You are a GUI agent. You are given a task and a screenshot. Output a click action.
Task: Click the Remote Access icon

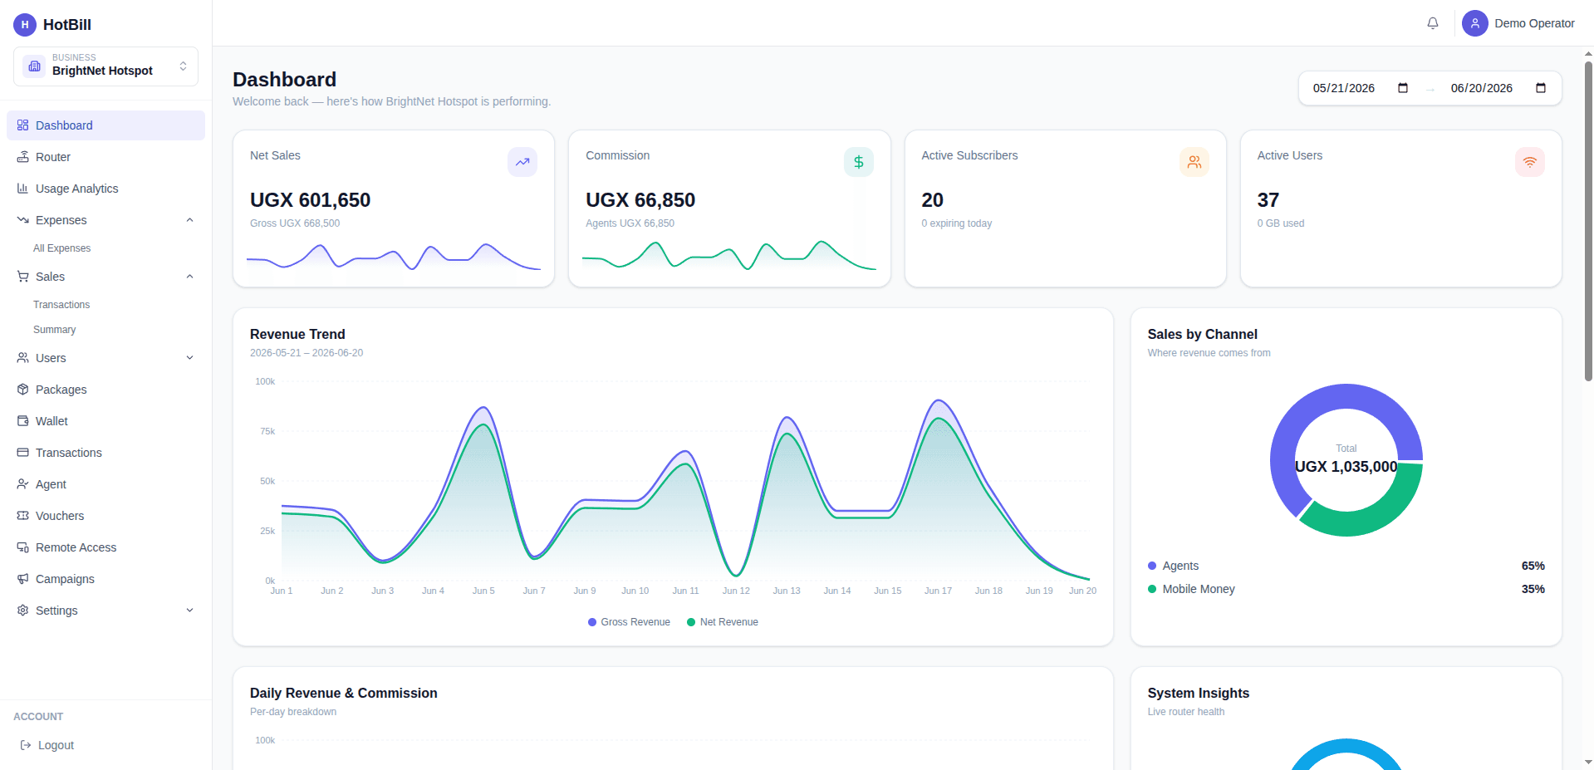click(x=22, y=547)
